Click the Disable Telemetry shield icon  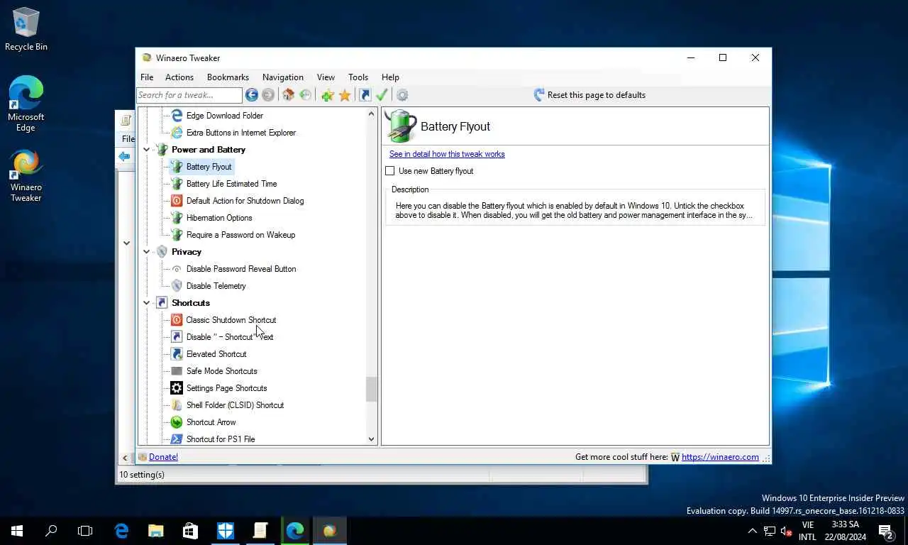click(x=177, y=286)
